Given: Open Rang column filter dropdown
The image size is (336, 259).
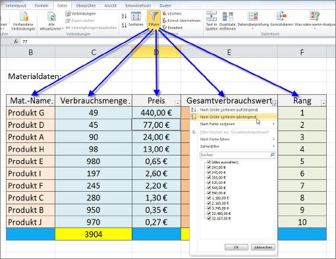Looking at the screenshot, I should pyautogui.click(x=323, y=103).
